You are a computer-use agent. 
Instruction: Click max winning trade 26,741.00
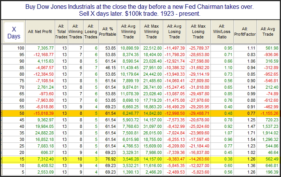click(152, 87)
